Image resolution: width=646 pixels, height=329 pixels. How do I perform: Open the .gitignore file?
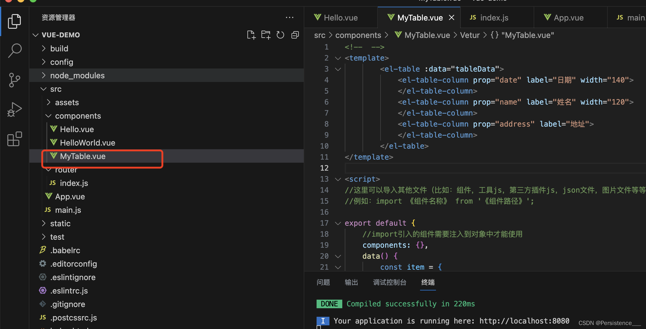pos(167,304)
